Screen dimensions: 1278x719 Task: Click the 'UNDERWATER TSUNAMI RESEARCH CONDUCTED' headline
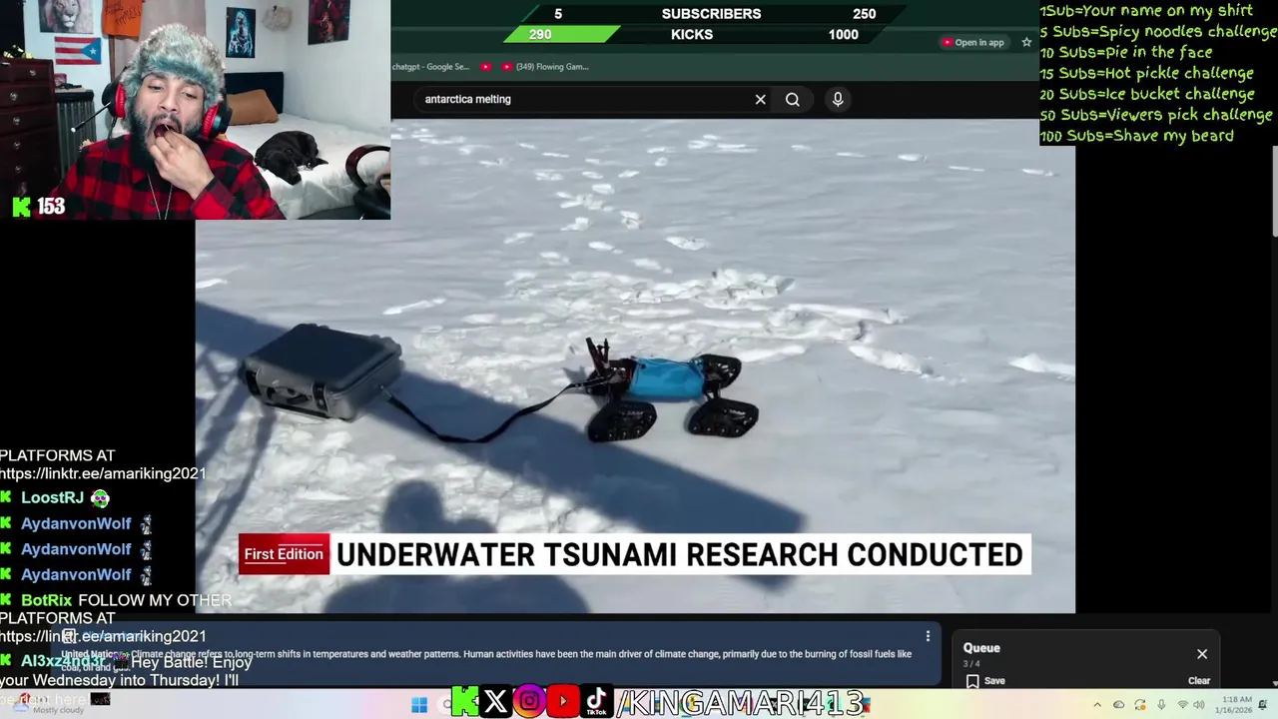tap(679, 555)
